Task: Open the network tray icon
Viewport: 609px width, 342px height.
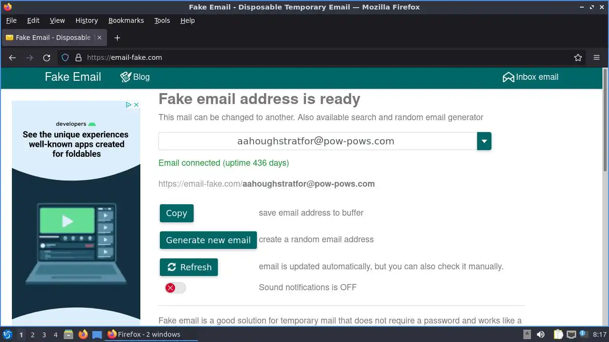Action: click(x=571, y=335)
